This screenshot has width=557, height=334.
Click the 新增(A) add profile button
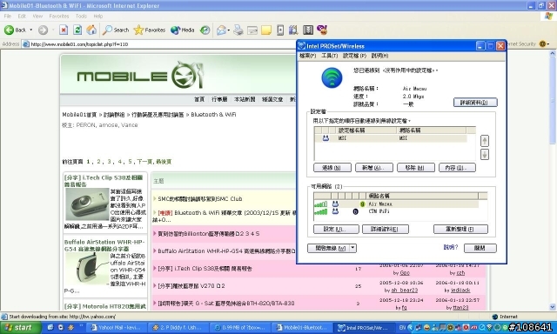(374, 168)
